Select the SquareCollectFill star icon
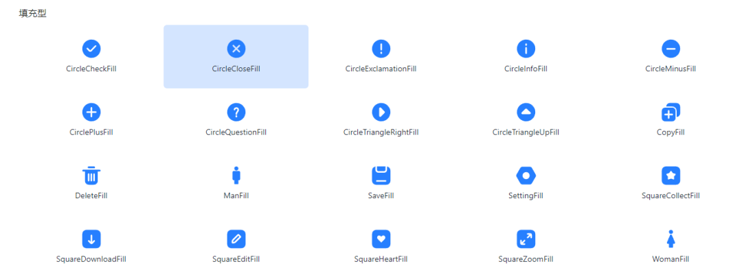742x277 pixels. tap(671, 176)
